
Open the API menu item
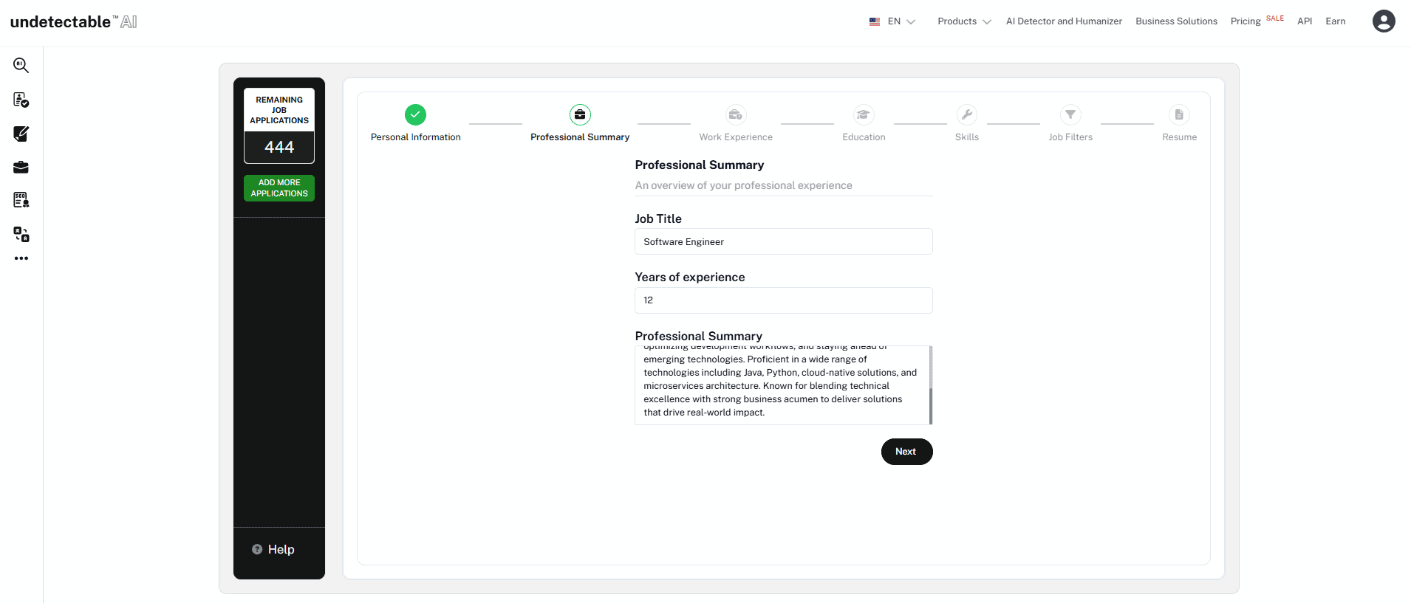1305,21
